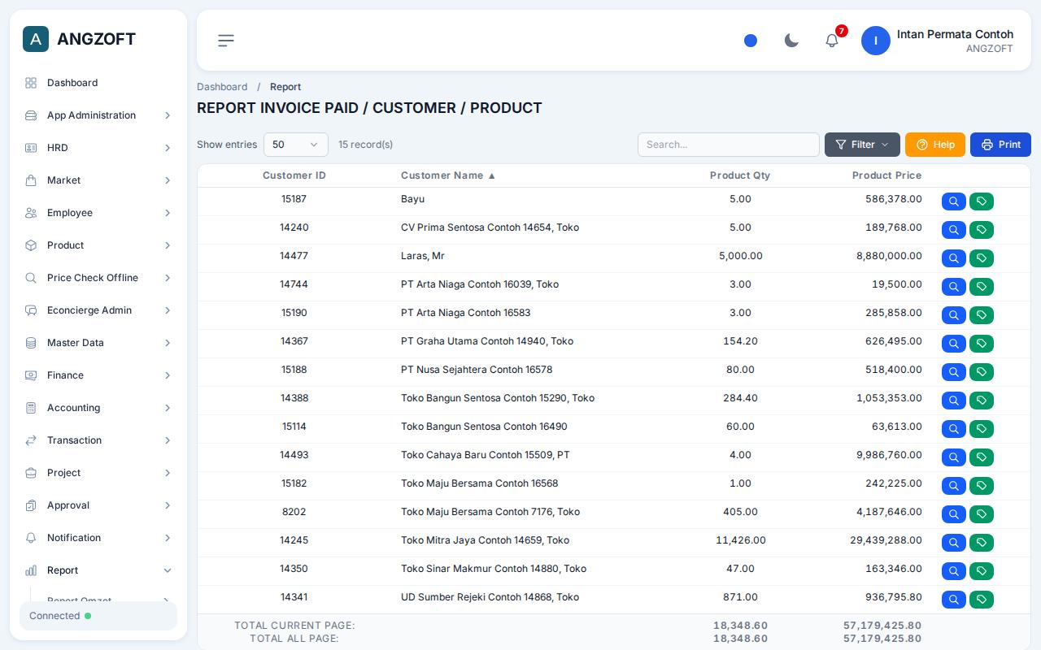Click tag icon for CV Prima Sentosa row

click(x=982, y=230)
